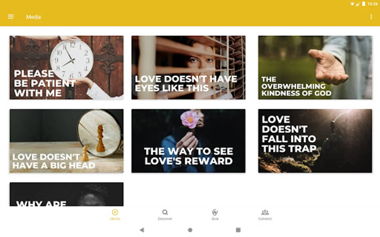Open 'The Way to See Love's Reward'
380x237 pixels.
[188, 141]
